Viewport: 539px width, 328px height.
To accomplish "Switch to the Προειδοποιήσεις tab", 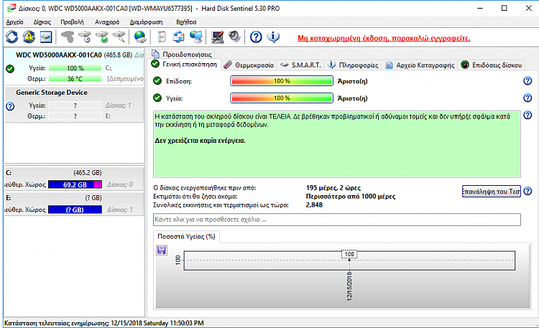I will (183, 54).
